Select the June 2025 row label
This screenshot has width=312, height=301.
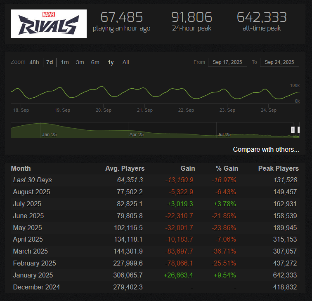pyautogui.click(x=28, y=216)
